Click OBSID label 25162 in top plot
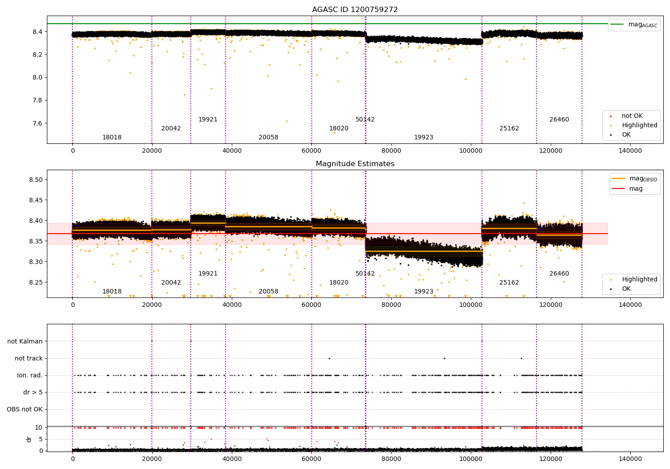Image resolution: width=670 pixels, height=469 pixels. [x=509, y=129]
